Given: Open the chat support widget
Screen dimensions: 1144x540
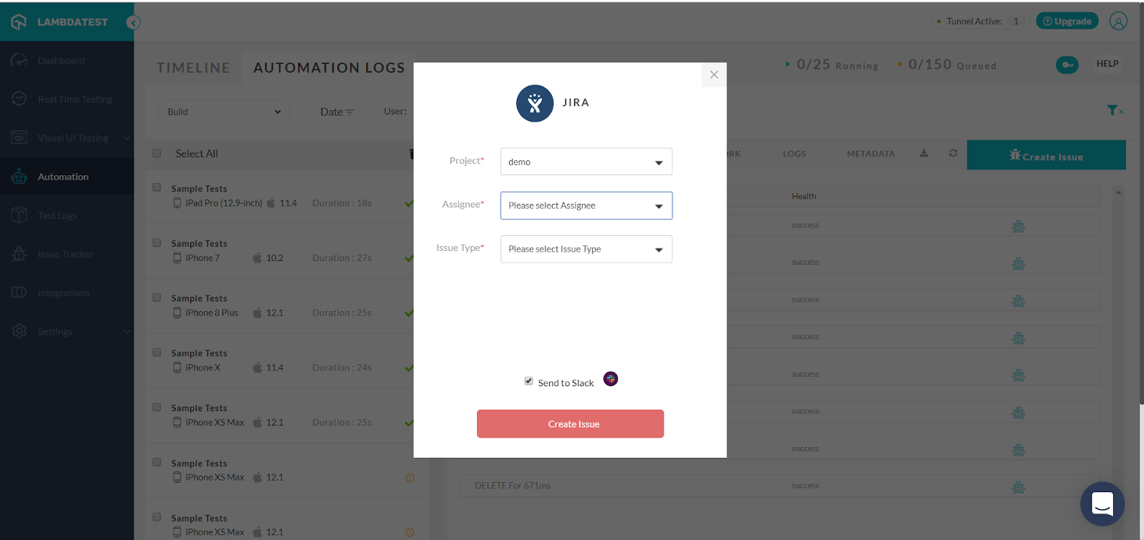Looking at the screenshot, I should [1102, 504].
